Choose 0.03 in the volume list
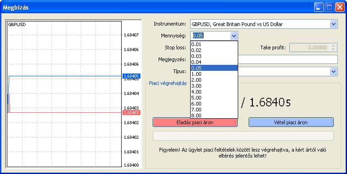347x174 pixels. click(214, 56)
